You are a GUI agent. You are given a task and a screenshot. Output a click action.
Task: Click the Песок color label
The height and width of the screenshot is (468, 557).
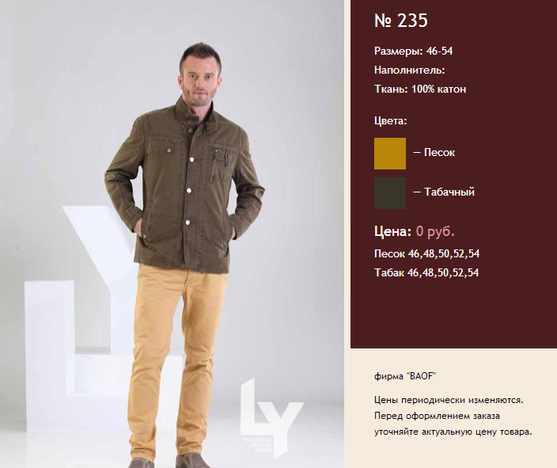439,153
